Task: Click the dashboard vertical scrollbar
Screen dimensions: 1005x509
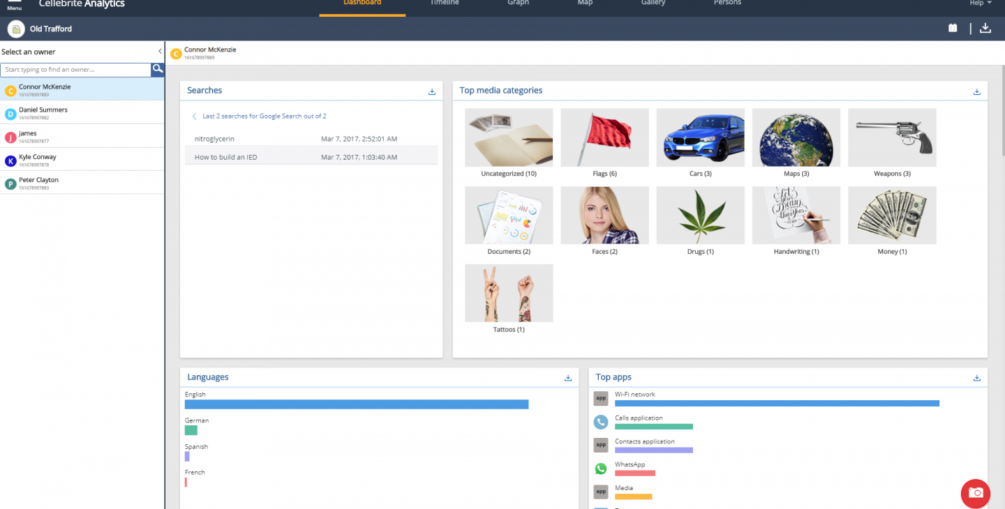Action: pyautogui.click(x=1002, y=112)
